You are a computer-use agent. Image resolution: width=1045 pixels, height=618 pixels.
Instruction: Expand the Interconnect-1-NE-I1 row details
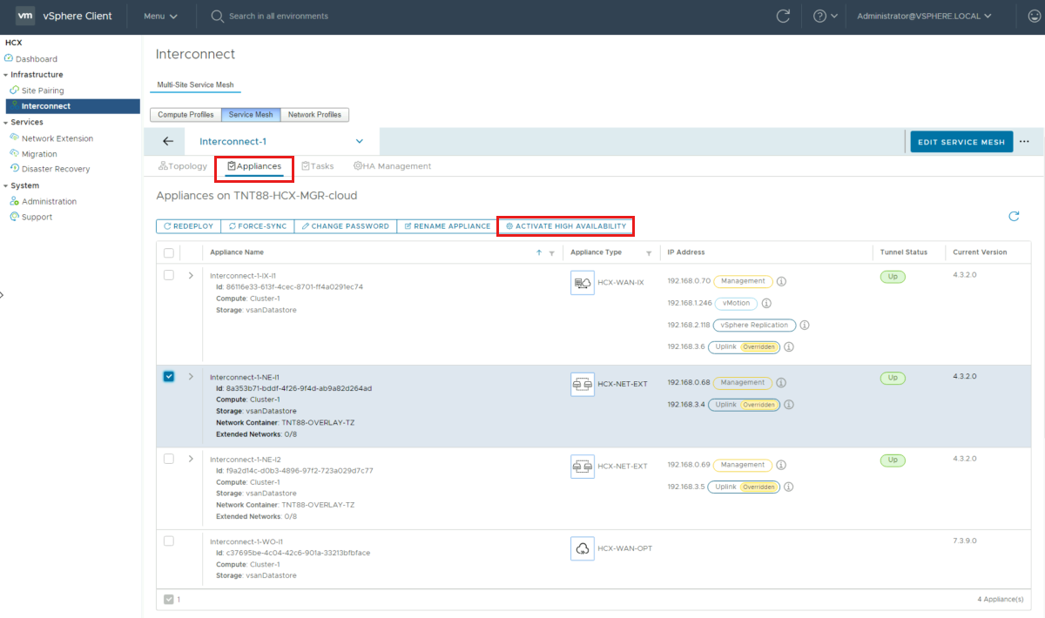(x=191, y=377)
